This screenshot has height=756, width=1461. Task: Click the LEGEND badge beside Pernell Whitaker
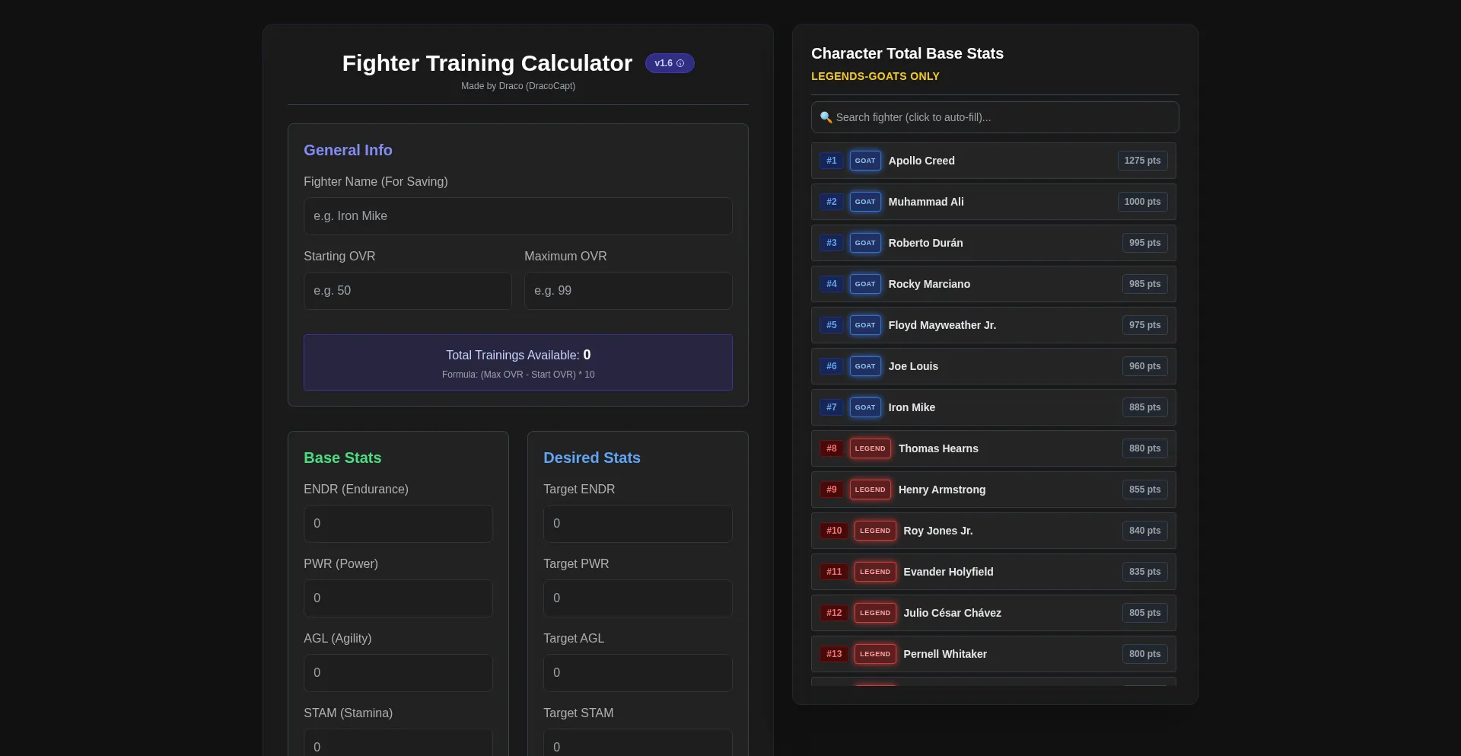pos(875,654)
